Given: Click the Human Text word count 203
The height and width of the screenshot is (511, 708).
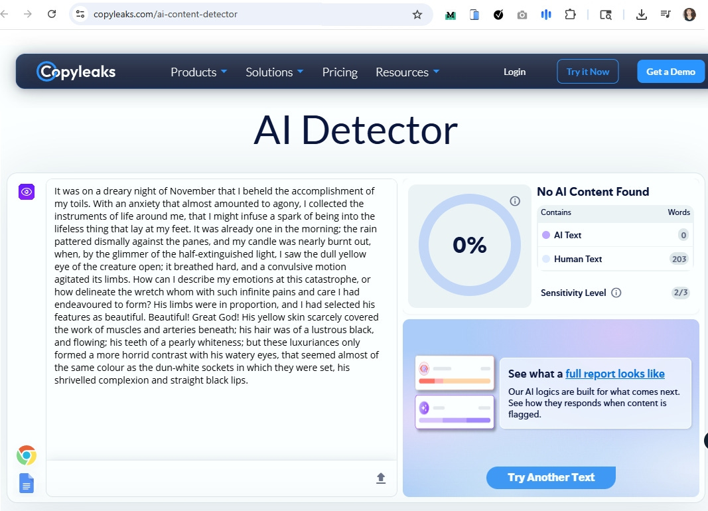Looking at the screenshot, I should coord(679,259).
